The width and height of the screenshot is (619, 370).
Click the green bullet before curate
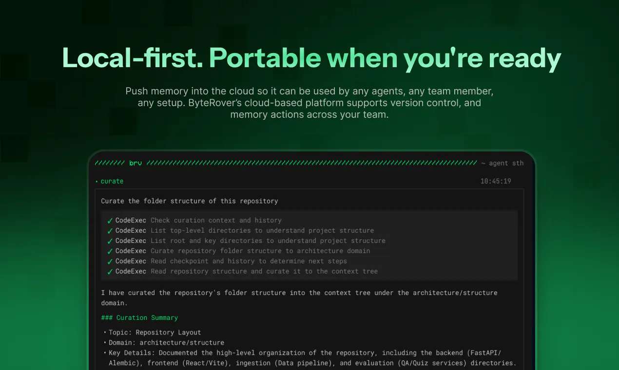[97, 181]
